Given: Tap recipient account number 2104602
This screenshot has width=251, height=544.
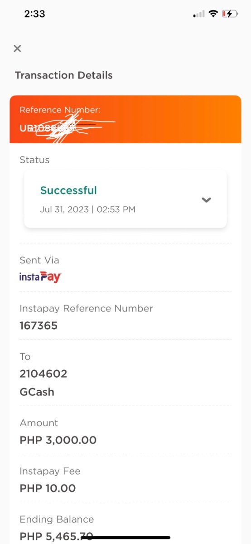Looking at the screenshot, I should pyautogui.click(x=43, y=374).
